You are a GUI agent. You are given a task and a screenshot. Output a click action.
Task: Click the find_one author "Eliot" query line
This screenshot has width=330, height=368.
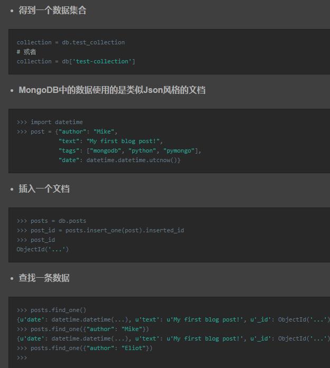click(x=85, y=348)
